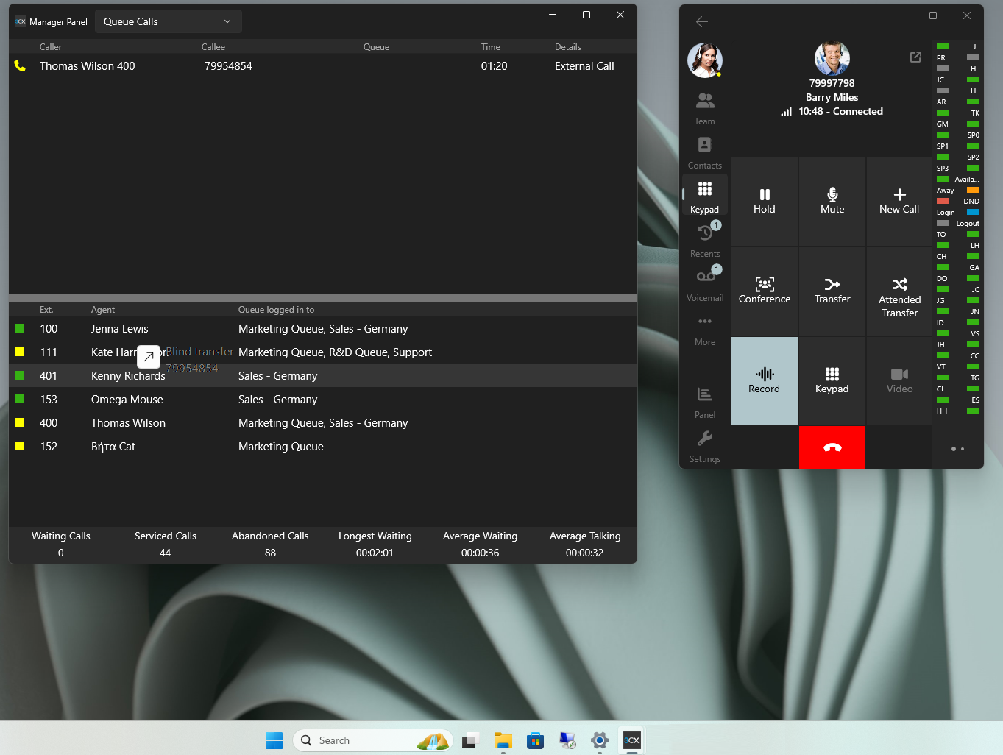Set status to Away in BLF panel
The width and height of the screenshot is (1003, 755).
(x=958, y=190)
